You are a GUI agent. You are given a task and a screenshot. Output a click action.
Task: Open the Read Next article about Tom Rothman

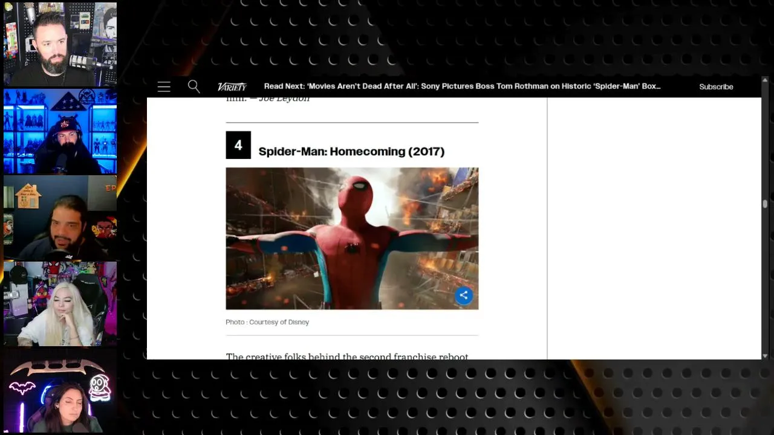click(x=462, y=86)
